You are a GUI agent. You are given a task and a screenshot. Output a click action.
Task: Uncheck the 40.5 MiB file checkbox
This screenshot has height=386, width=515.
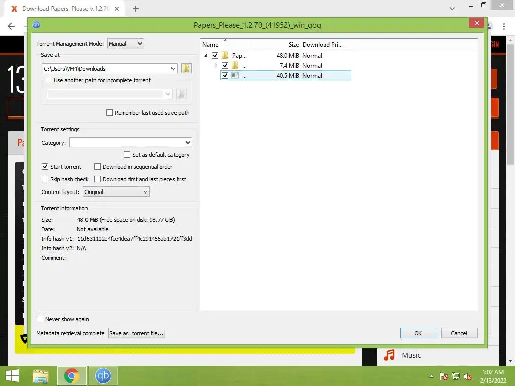pyautogui.click(x=225, y=75)
